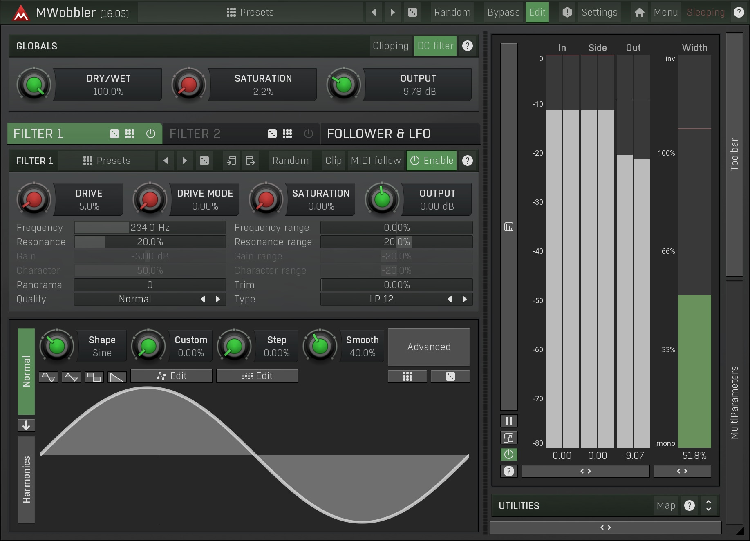Select next filter Type
The height and width of the screenshot is (541, 750).
pos(465,299)
